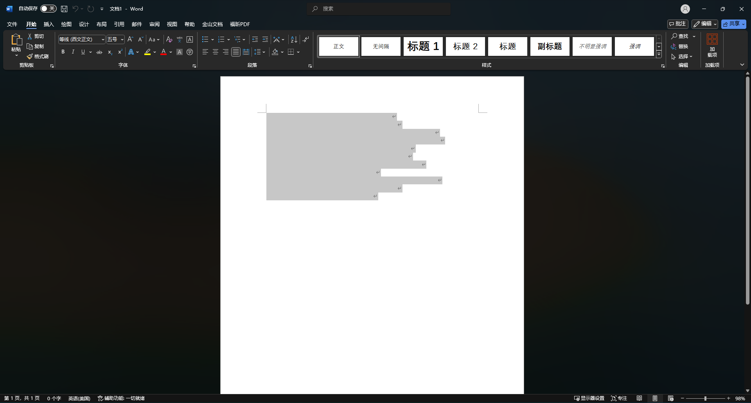Click the Redo arrow icon
Image resolution: width=751 pixels, height=403 pixels.
91,9
